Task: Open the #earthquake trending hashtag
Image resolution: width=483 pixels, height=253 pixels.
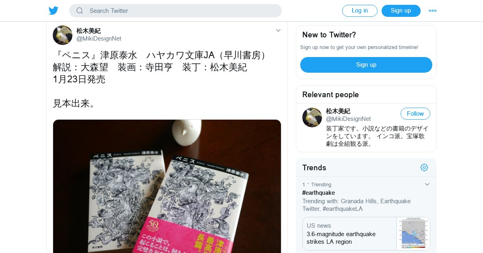Action: pos(319,193)
